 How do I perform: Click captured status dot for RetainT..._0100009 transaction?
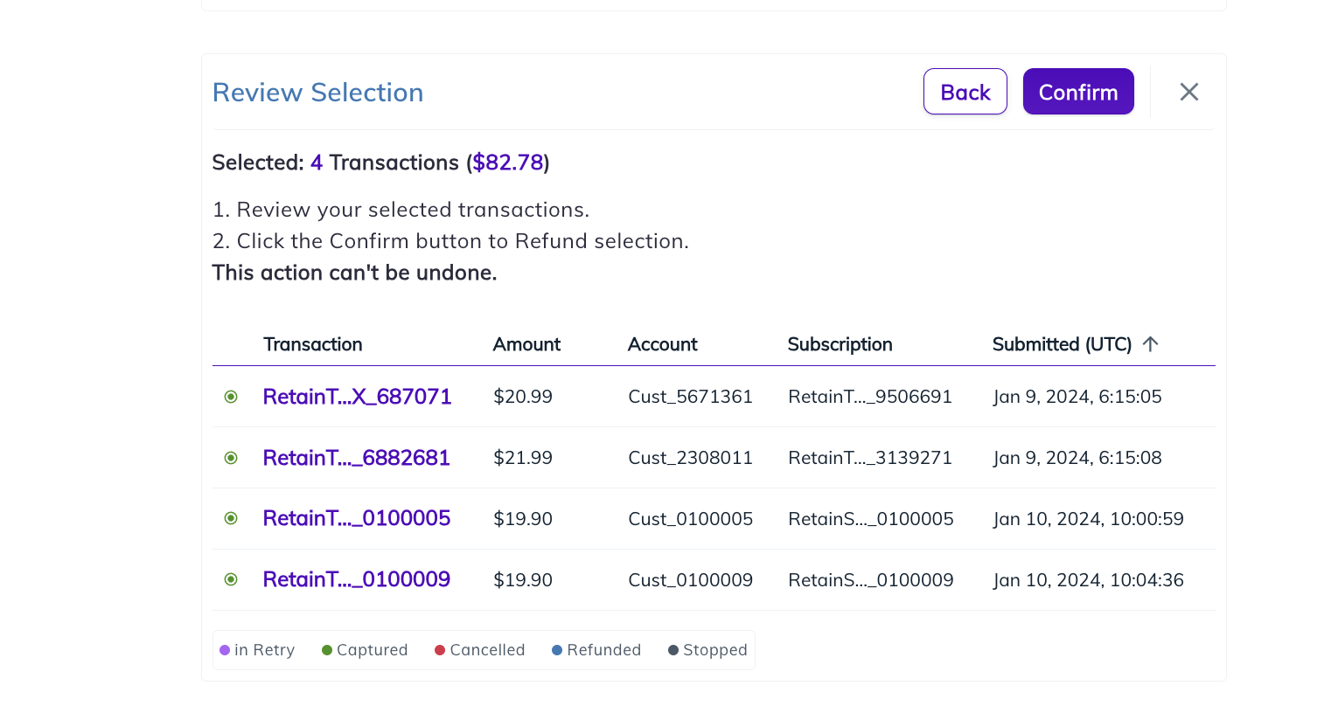[231, 579]
